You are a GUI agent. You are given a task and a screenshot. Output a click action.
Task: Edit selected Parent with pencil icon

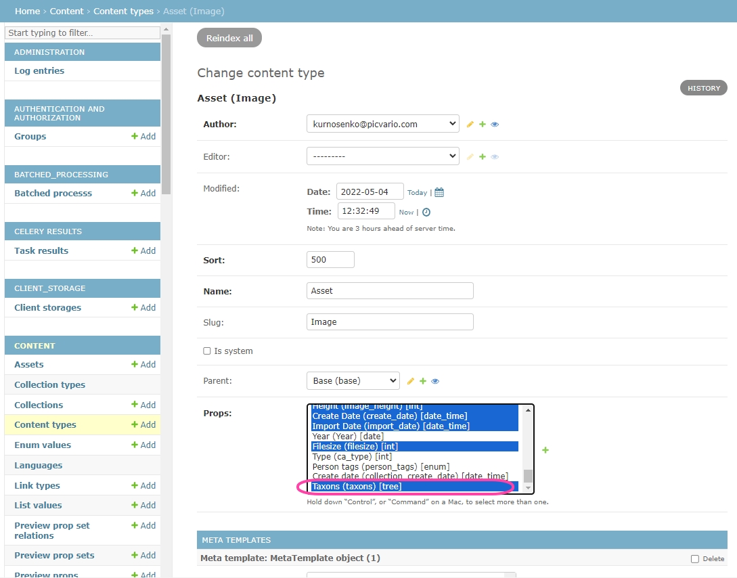[410, 381]
